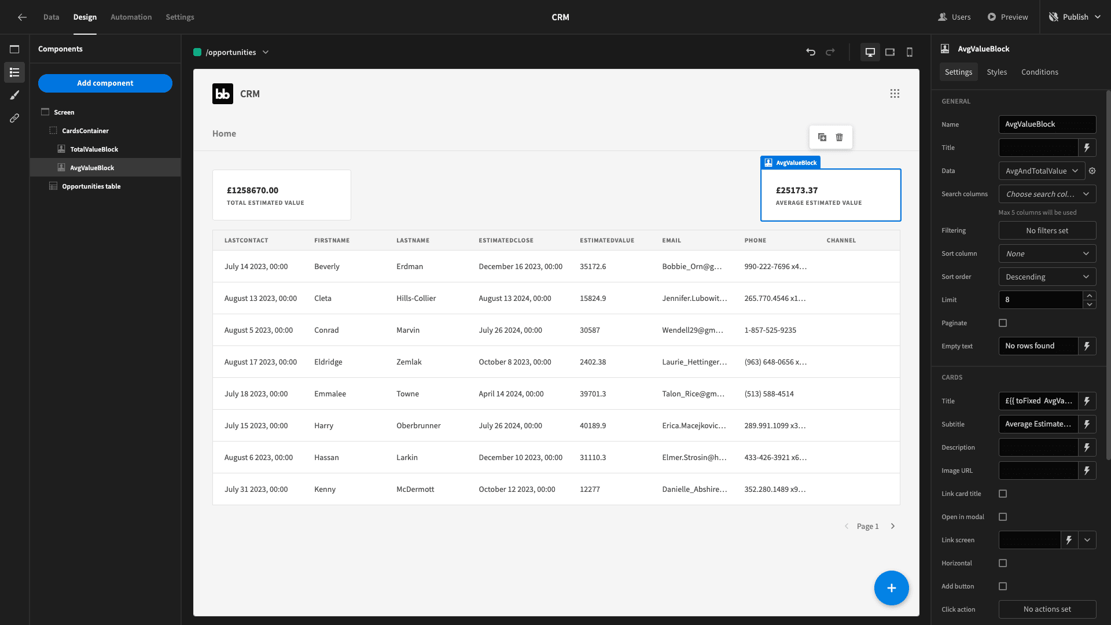Enable the Paginate checkbox
1111x625 pixels.
pos(1003,323)
